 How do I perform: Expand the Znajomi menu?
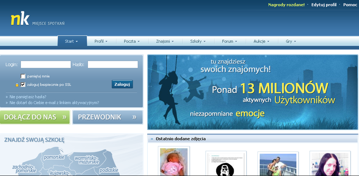pyautogui.click(x=165, y=41)
